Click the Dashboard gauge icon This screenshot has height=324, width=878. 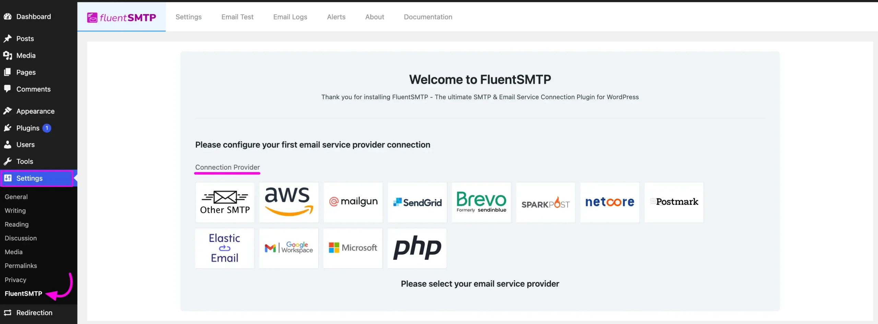coord(8,16)
